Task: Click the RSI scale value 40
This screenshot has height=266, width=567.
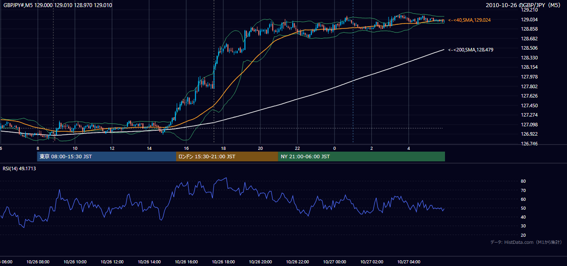Action: (523, 217)
